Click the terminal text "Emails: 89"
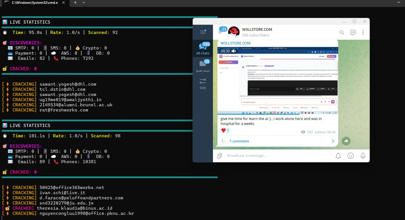The width and height of the screenshot is (405, 220). coord(31,162)
